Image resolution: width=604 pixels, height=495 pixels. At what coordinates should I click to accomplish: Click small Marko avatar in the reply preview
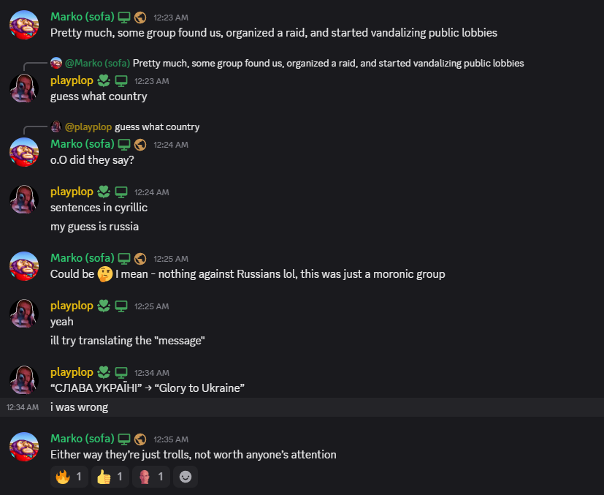(56, 63)
